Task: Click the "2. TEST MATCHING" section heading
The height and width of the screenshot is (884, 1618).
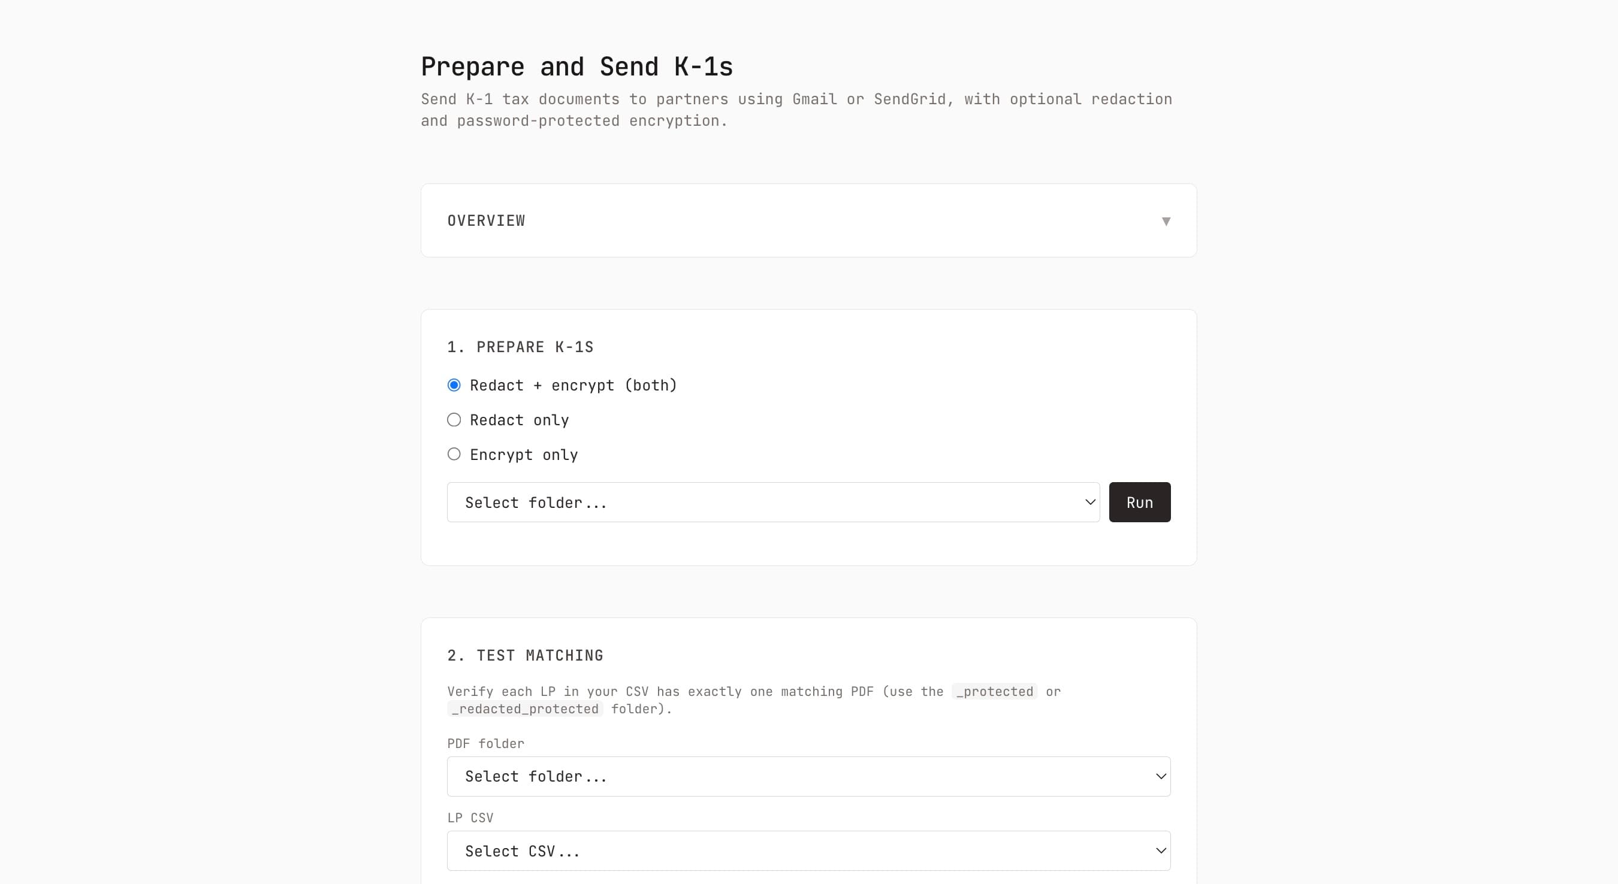Action: click(x=524, y=655)
